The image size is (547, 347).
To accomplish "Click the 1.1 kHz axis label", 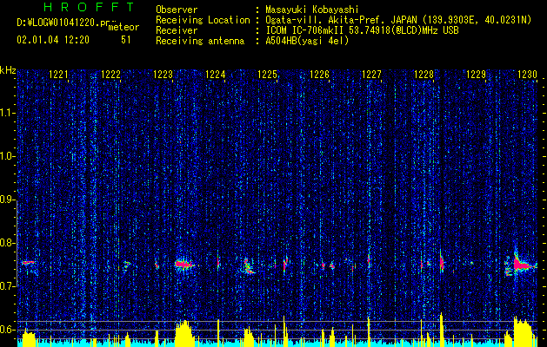I will pyautogui.click(x=8, y=113).
